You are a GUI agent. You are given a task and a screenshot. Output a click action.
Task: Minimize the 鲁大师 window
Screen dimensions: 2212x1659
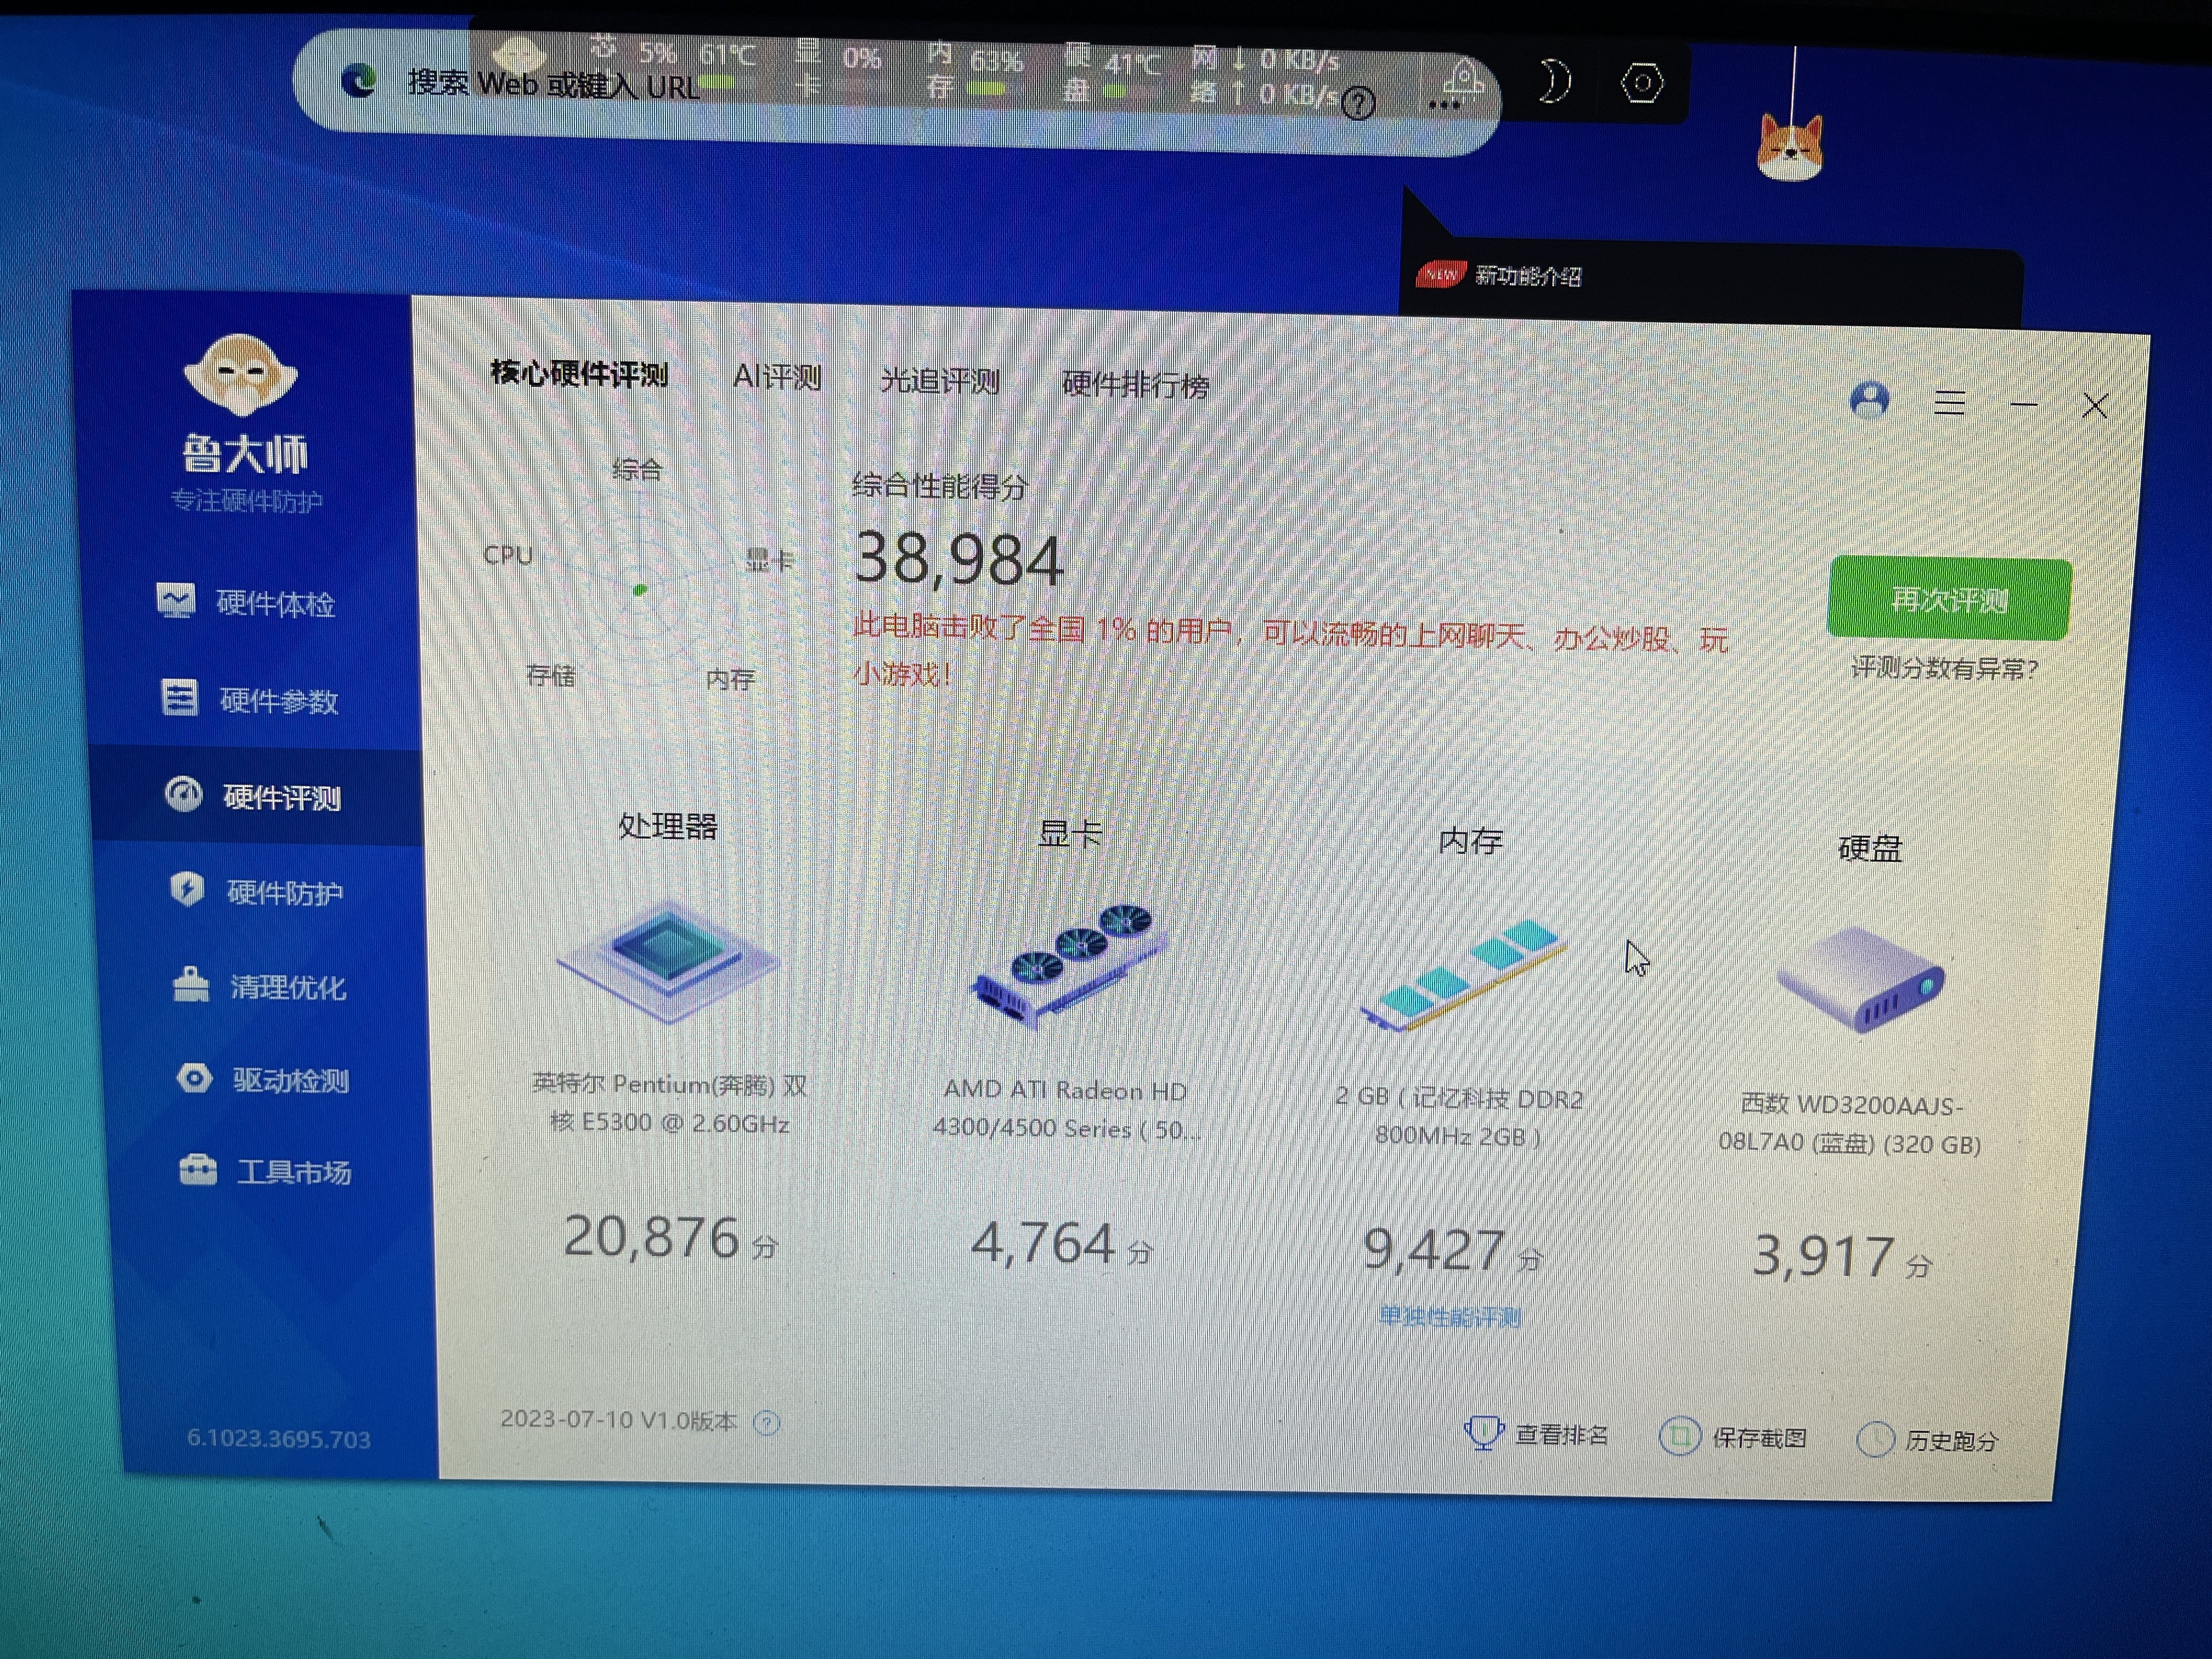[2024, 404]
